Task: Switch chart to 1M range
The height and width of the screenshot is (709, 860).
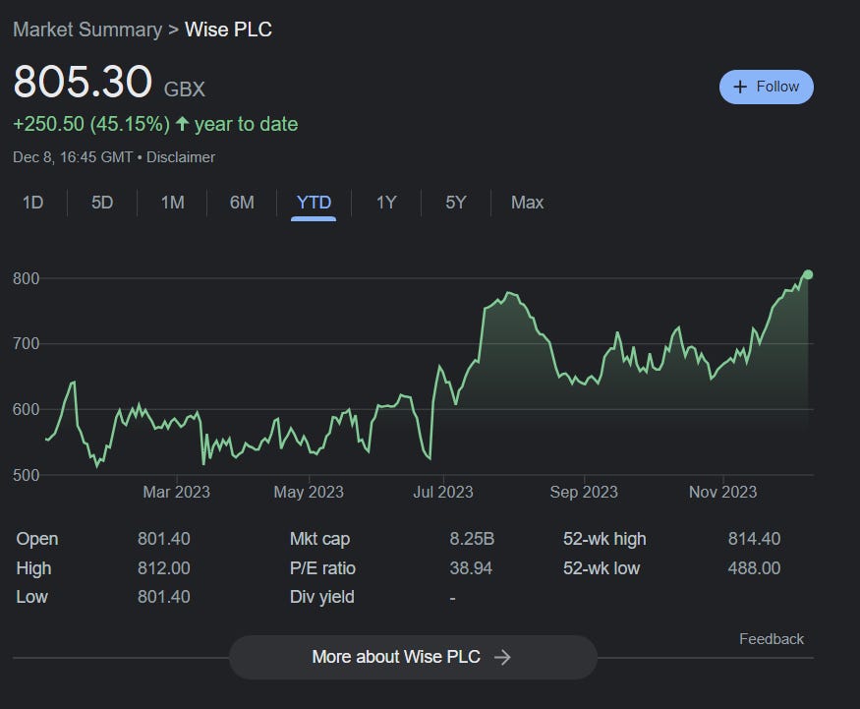Action: pos(172,203)
